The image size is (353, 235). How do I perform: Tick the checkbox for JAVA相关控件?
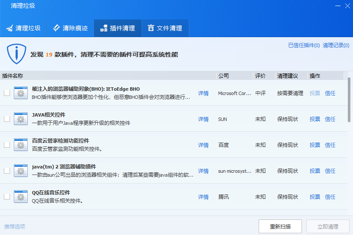(x=7, y=119)
